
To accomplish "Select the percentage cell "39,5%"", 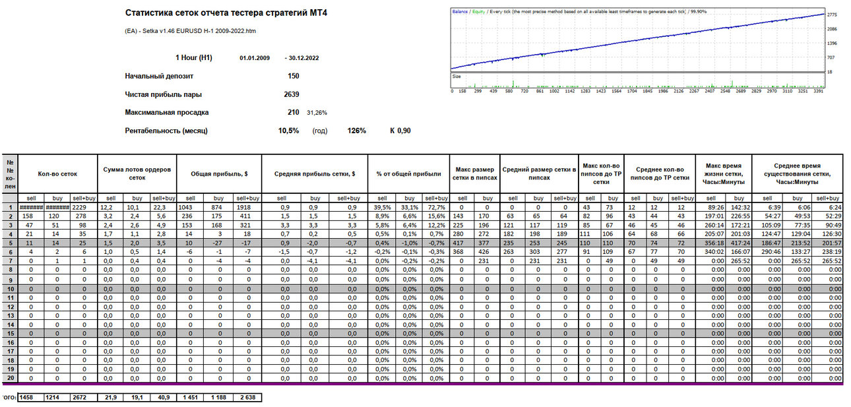I will click(x=382, y=207).
